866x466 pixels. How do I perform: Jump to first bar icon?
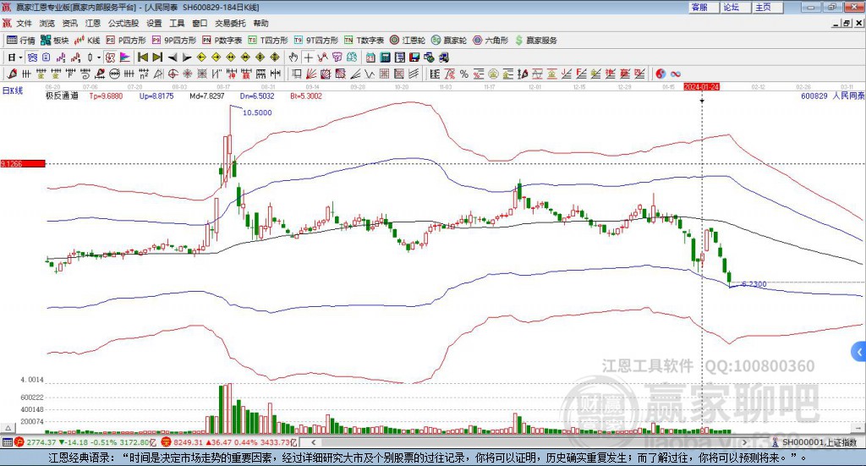[142, 58]
